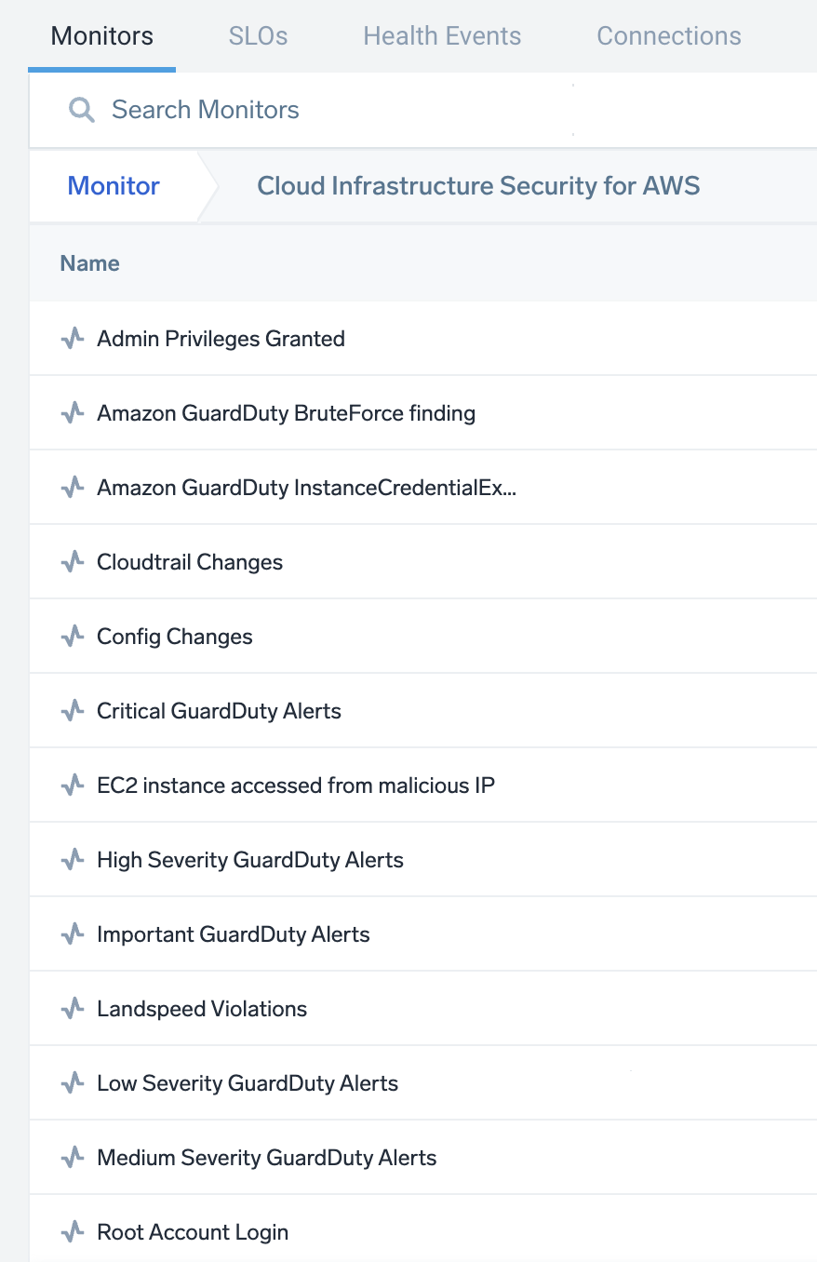Click monitor icon next to Root Account Login
817x1262 pixels.
point(72,1232)
